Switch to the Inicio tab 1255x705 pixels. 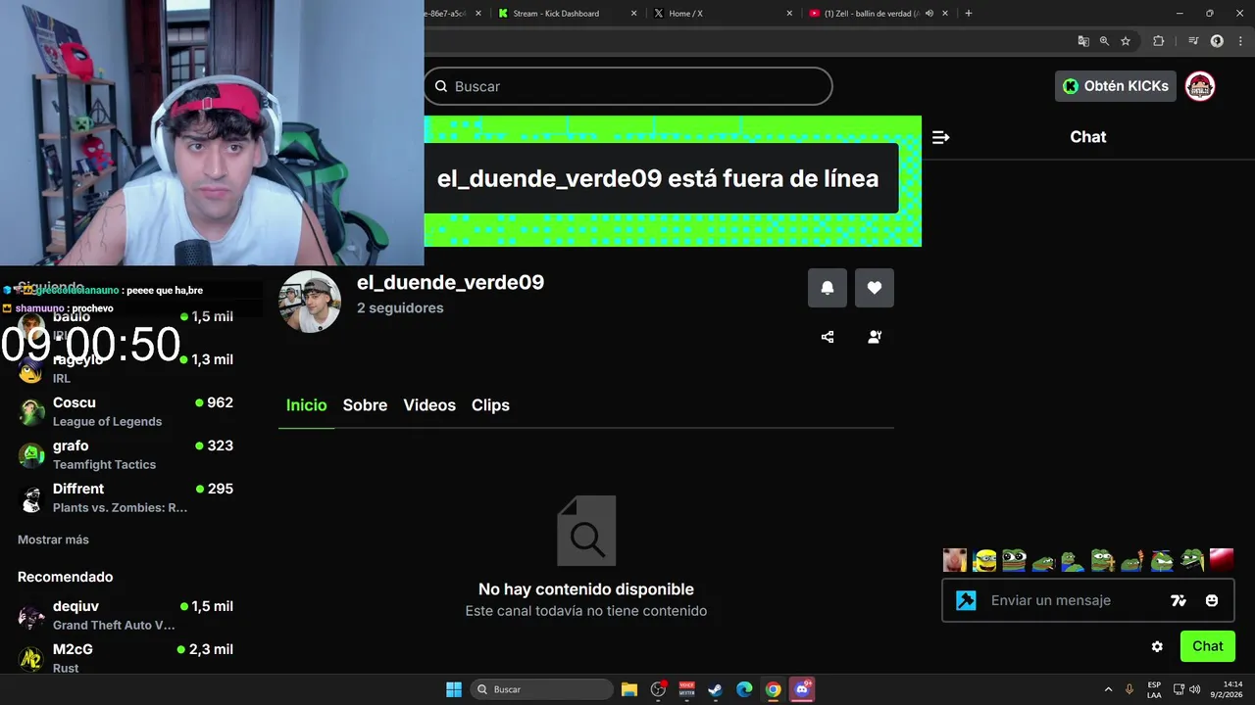tap(306, 405)
